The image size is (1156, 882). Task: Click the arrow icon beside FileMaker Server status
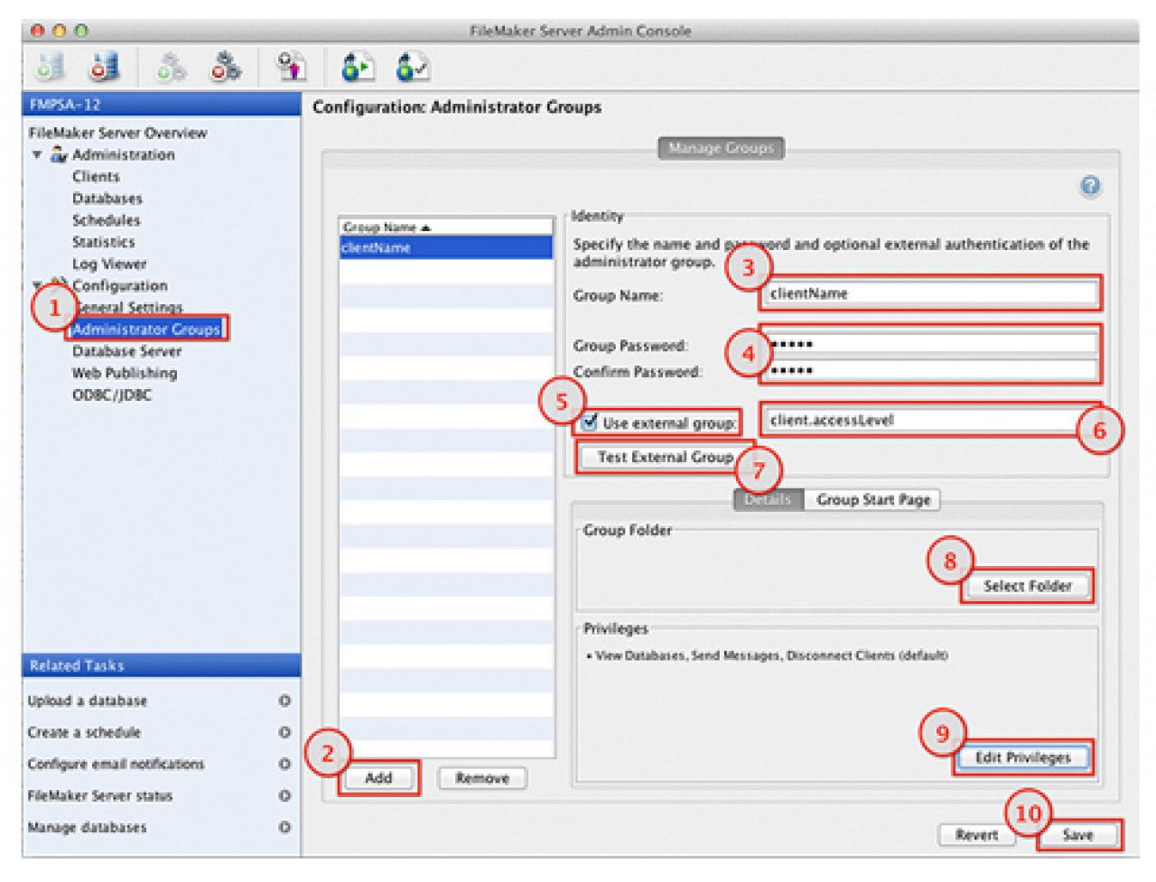coord(284,795)
